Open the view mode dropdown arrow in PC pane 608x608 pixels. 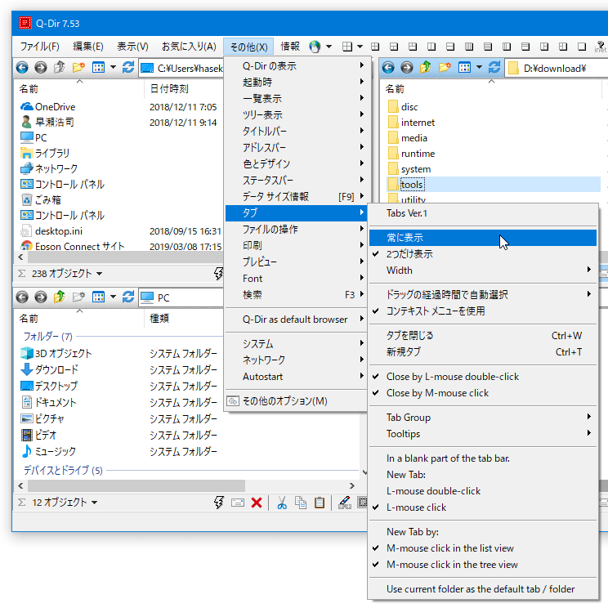[x=113, y=297]
